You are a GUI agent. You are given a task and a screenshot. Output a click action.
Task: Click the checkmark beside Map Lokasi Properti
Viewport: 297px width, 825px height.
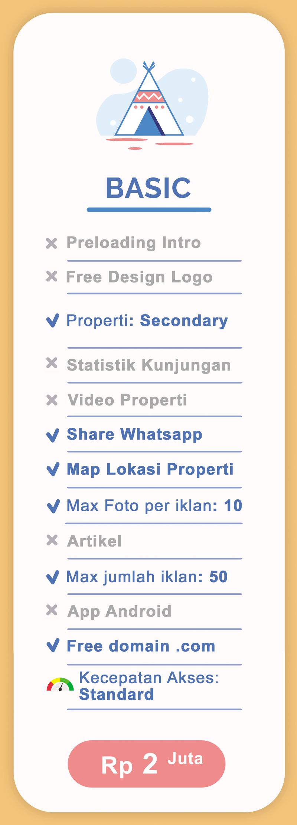click(x=53, y=469)
